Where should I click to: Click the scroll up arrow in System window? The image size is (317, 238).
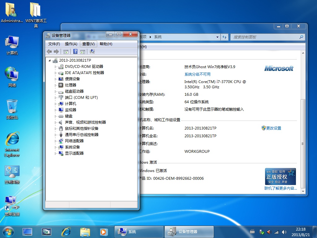pos(303,53)
